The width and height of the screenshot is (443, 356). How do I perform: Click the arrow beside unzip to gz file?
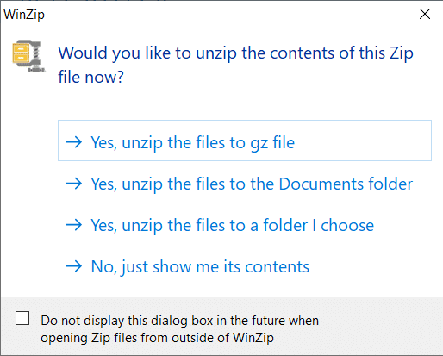[73, 142]
